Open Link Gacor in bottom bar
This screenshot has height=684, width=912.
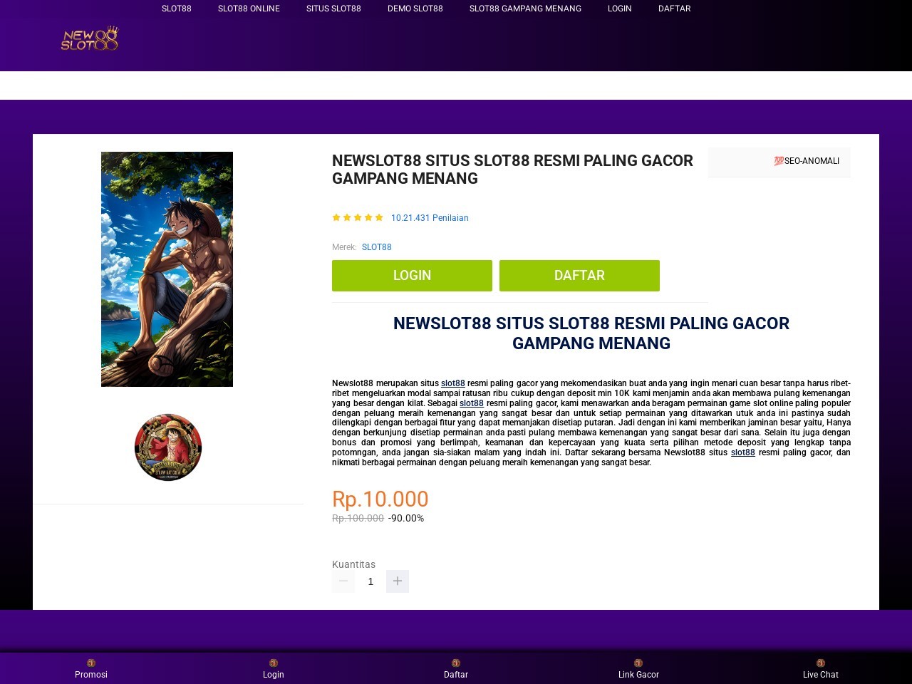point(638,669)
